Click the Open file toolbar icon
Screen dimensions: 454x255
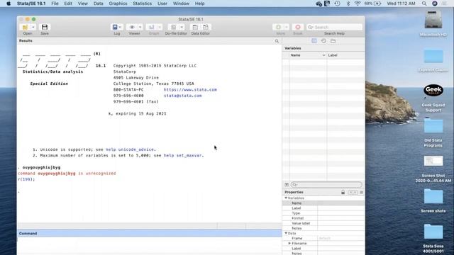(x=25, y=27)
